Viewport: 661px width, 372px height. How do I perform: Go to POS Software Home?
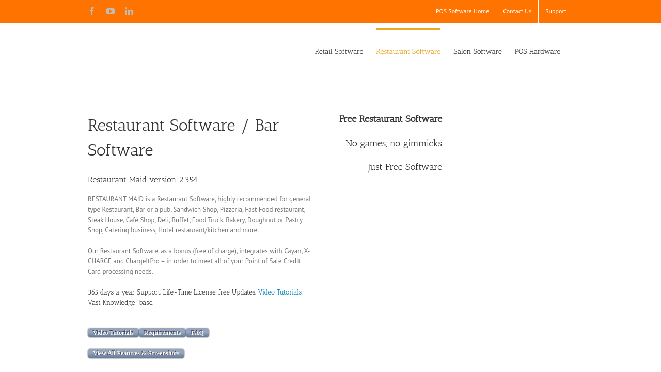pyautogui.click(x=462, y=11)
